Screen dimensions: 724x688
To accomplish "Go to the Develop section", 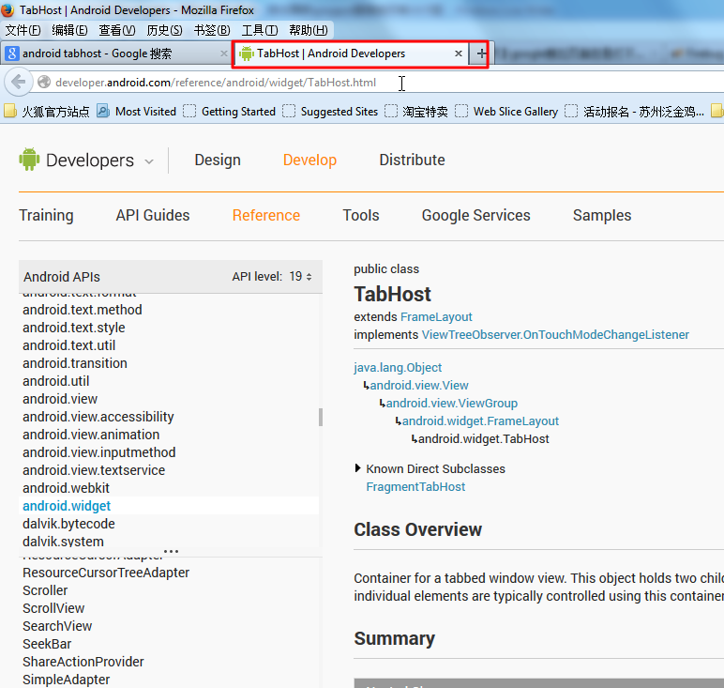I will point(309,160).
